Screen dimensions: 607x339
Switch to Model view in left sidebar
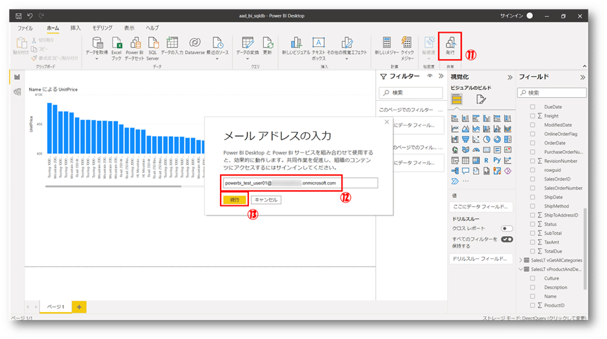point(17,92)
